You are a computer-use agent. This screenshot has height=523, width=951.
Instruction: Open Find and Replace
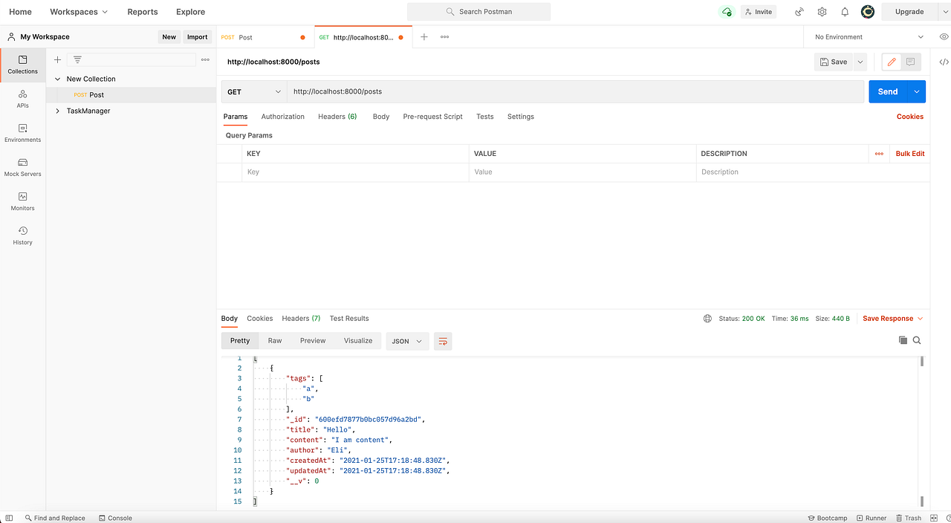coord(56,518)
